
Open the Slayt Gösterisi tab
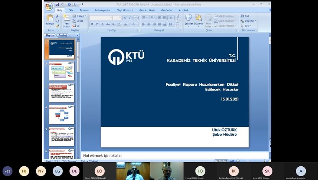click(x=125, y=10)
